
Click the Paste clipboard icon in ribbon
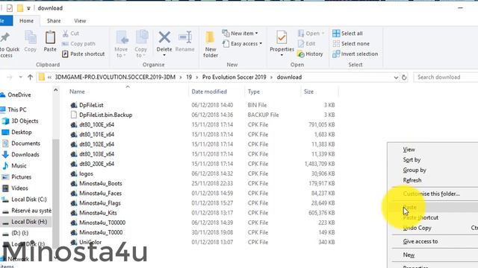pyautogui.click(x=50, y=38)
